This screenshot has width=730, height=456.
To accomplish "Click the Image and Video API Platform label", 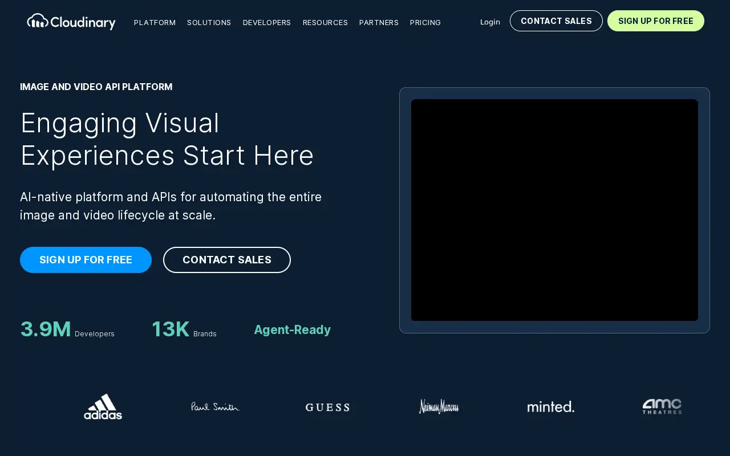I will (96, 87).
